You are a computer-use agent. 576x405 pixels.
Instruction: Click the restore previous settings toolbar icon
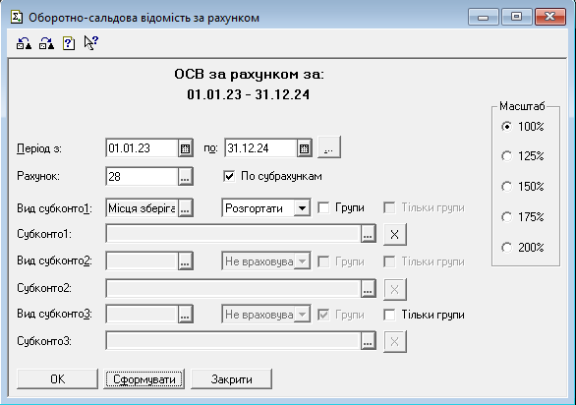(24, 43)
